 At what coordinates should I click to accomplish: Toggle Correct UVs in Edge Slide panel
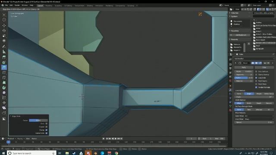[x=47, y=133]
